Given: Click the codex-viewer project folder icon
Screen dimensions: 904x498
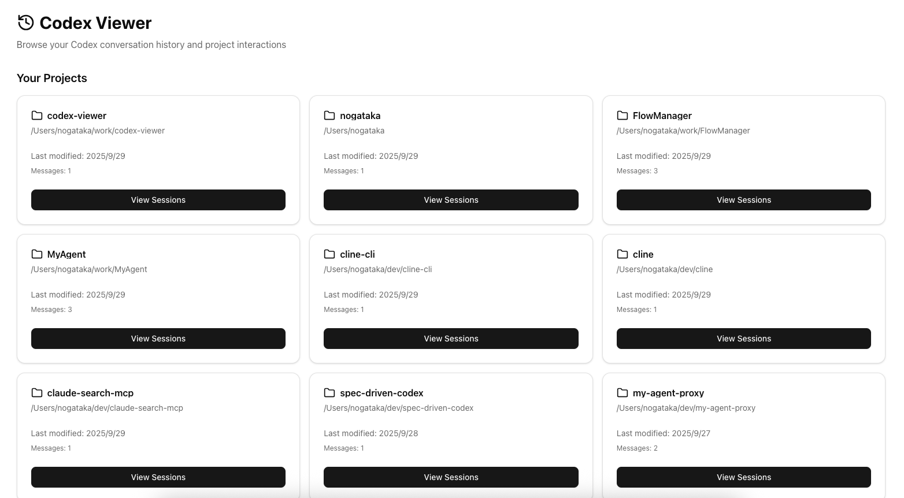Looking at the screenshot, I should (37, 116).
